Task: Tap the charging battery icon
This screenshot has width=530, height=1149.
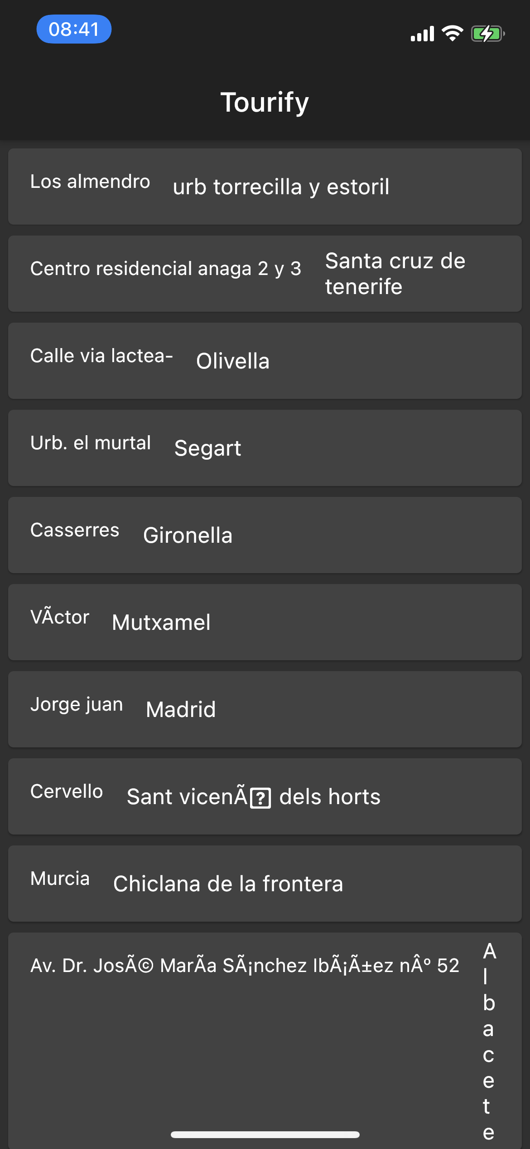Action: coord(487,34)
